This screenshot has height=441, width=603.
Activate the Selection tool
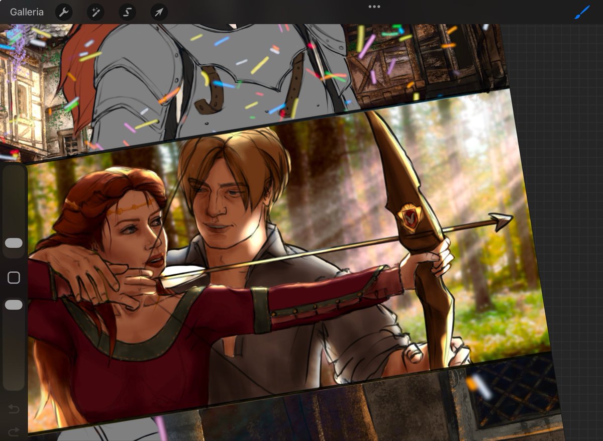[127, 12]
